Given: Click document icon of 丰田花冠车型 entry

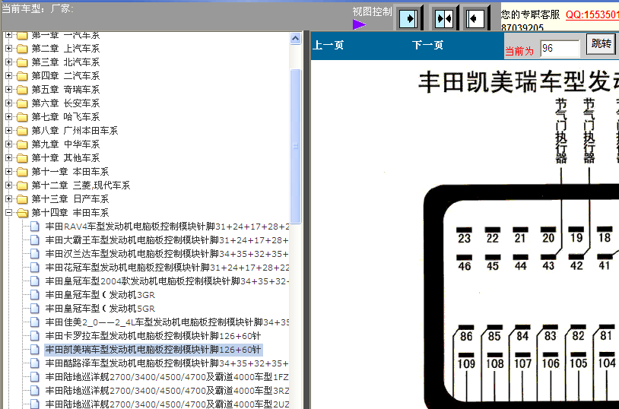Looking at the screenshot, I should 35,268.
